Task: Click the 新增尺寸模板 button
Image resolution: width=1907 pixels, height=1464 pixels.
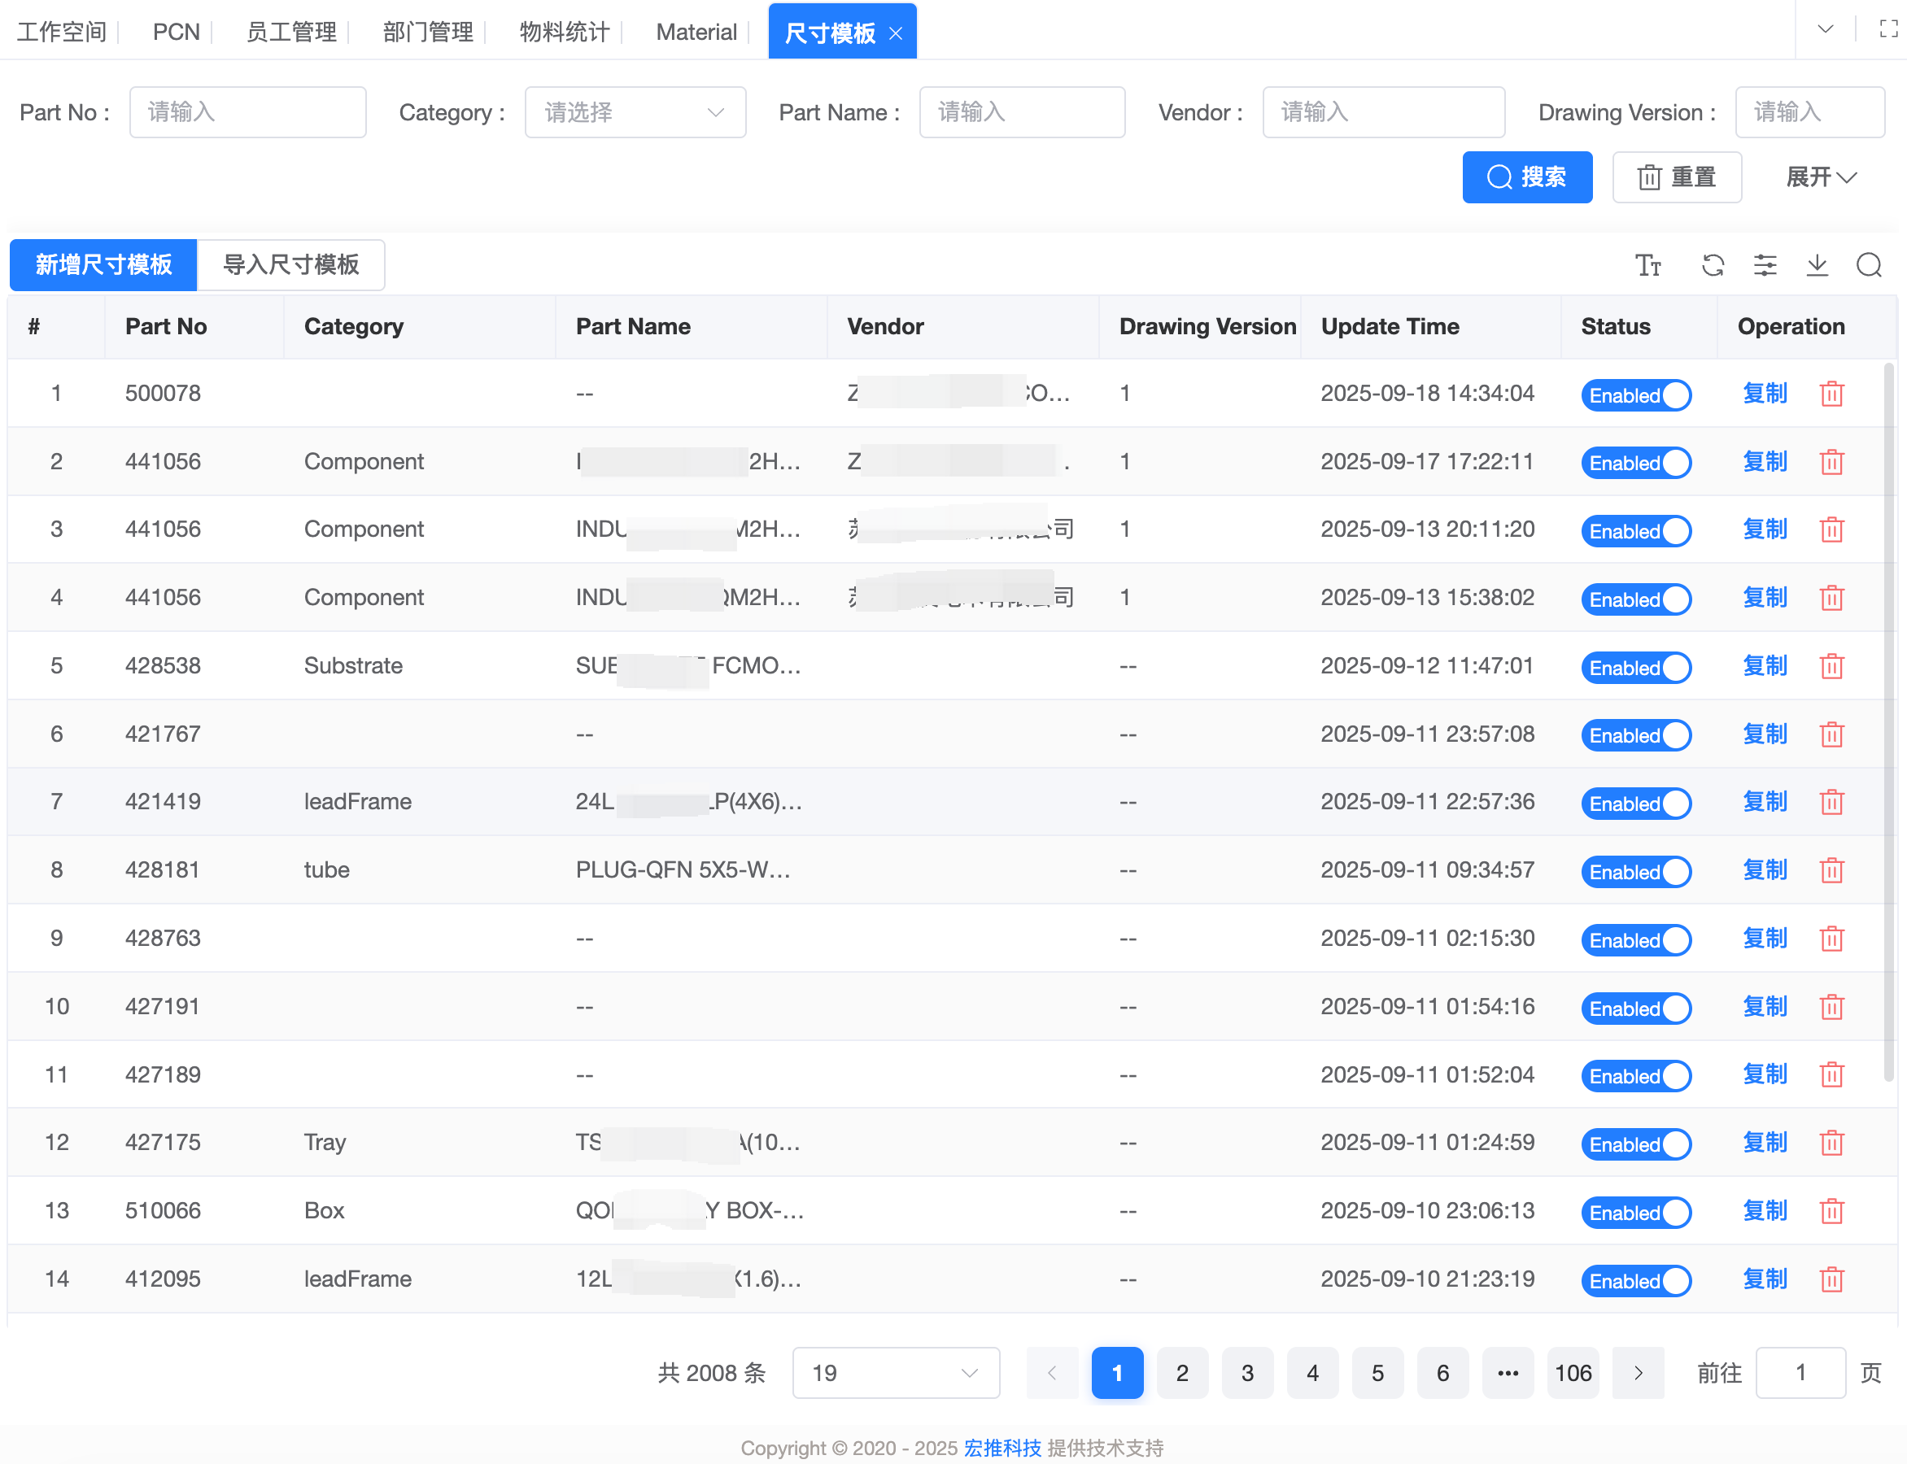Action: (103, 265)
